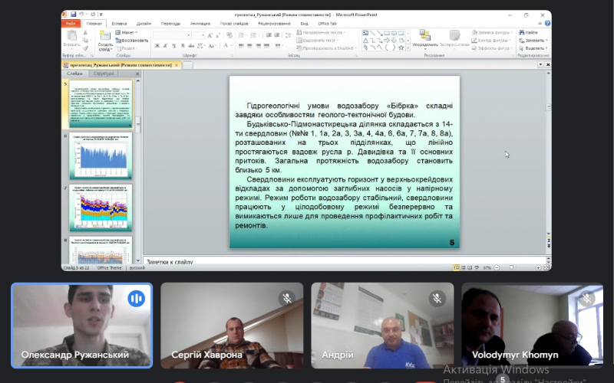Expand the shapes gallery More arrow

(x=408, y=47)
